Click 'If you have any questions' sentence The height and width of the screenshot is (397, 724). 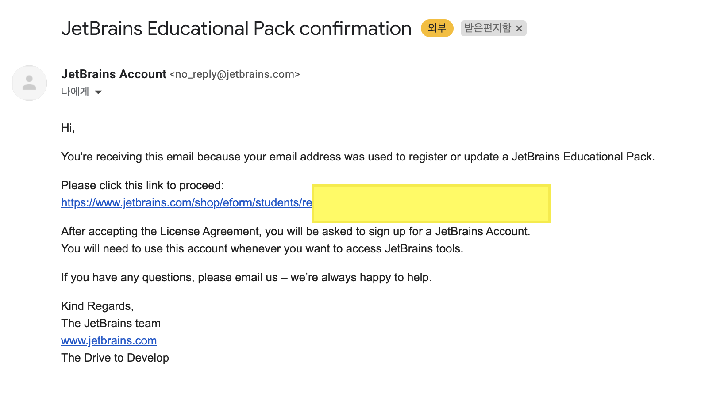[246, 277]
